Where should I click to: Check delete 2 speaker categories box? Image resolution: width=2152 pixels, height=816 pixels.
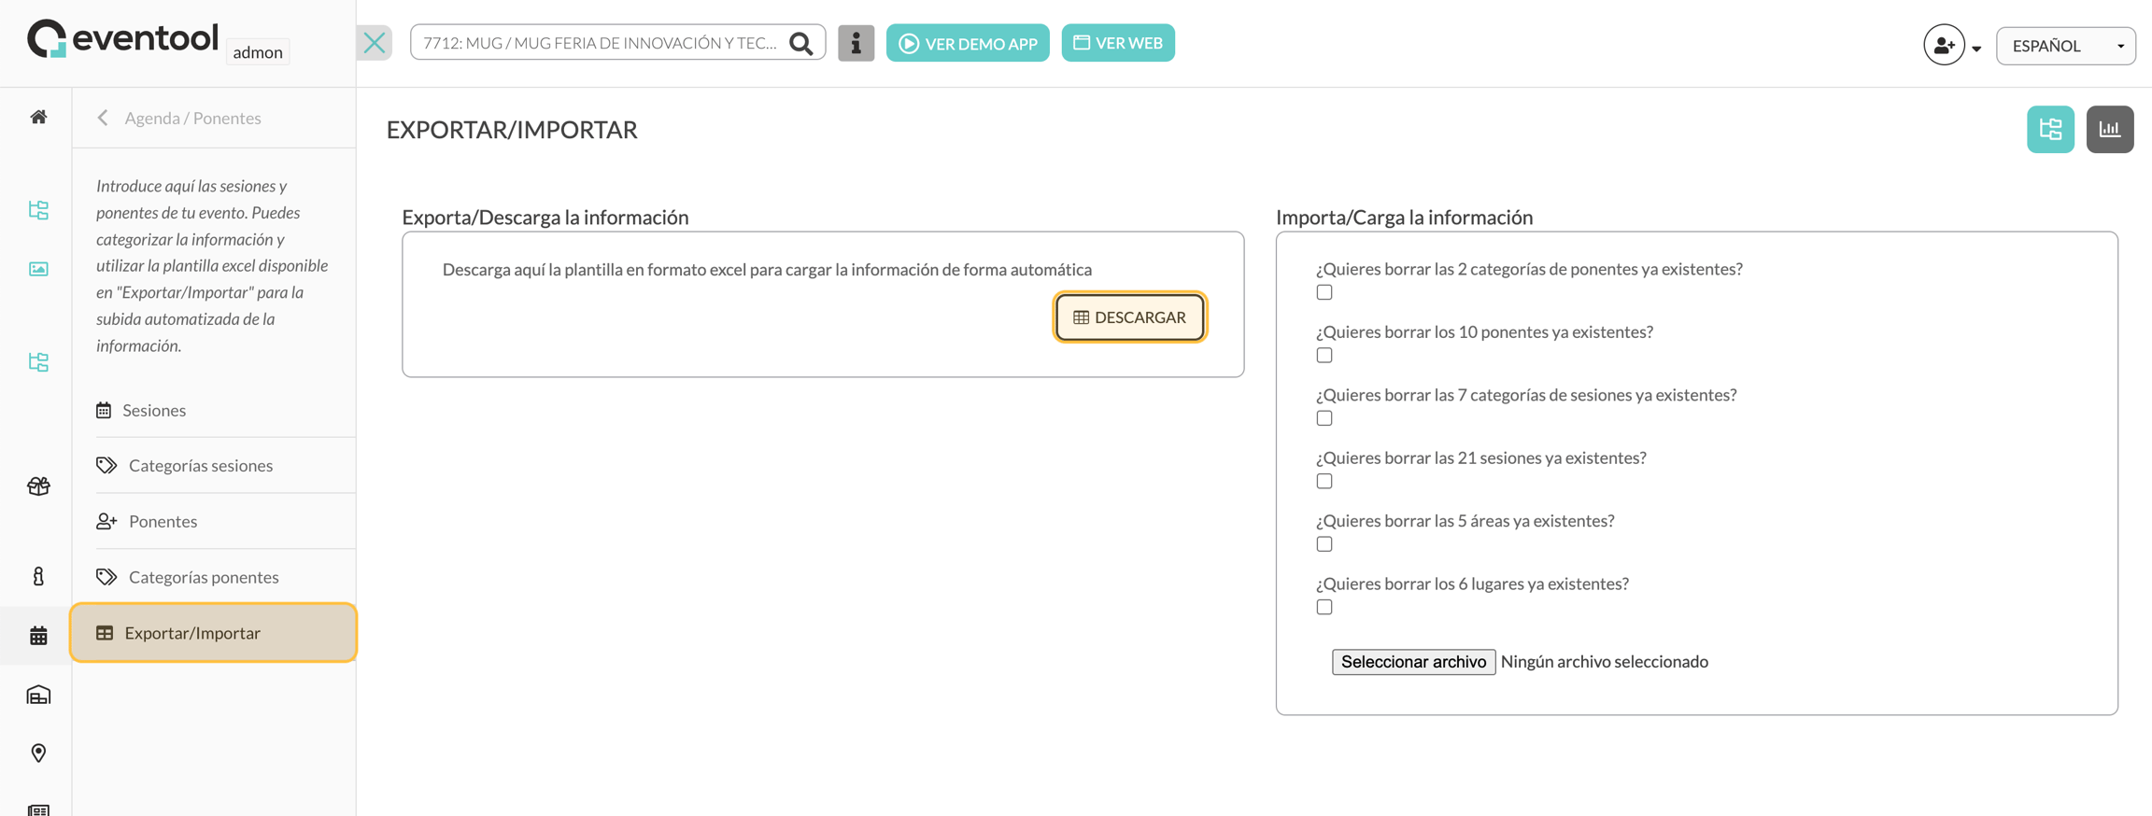click(x=1324, y=292)
